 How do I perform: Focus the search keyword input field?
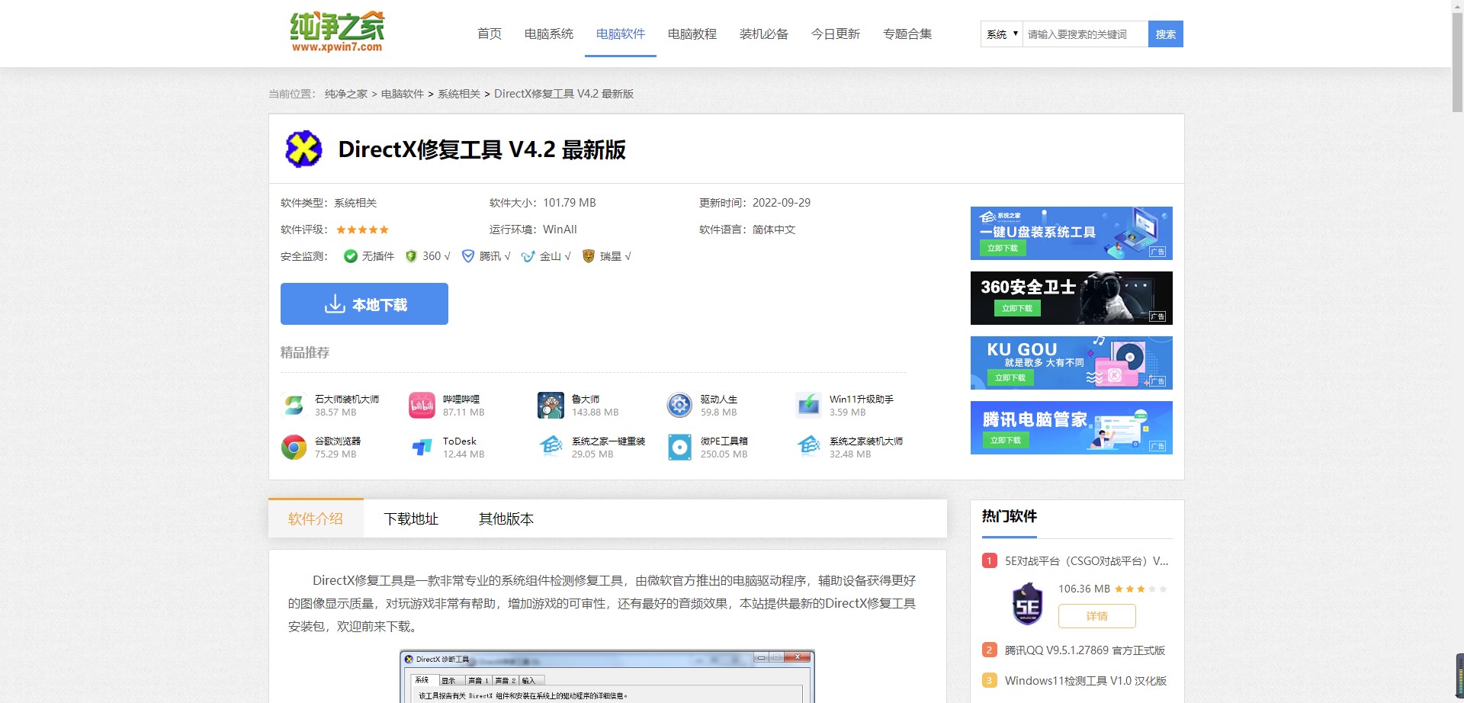click(x=1085, y=34)
